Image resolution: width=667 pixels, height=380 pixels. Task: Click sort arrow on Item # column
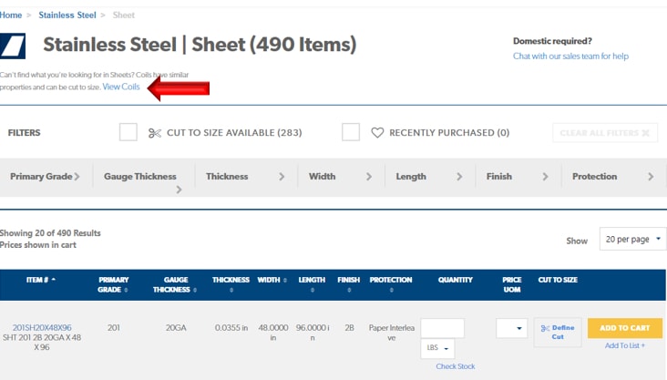[53, 280]
